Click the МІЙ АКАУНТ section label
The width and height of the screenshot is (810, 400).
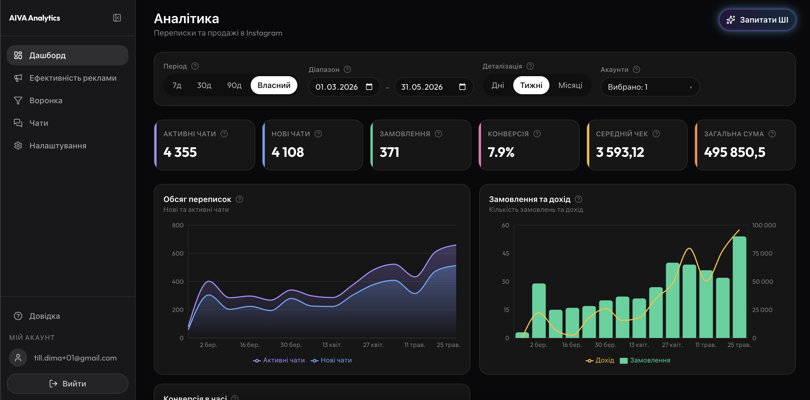point(32,337)
